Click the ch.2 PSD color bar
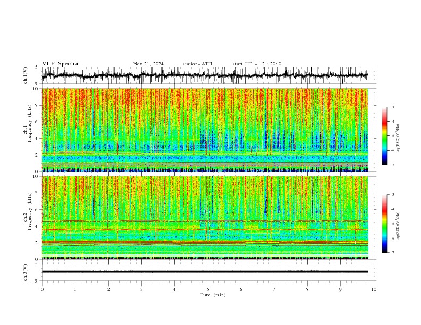 pyautogui.click(x=384, y=224)
